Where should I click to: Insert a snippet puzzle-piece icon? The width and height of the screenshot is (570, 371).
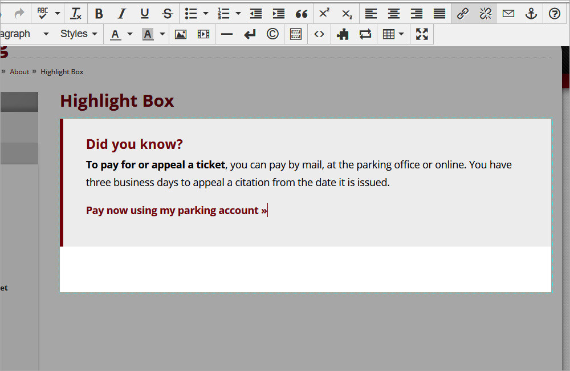[343, 34]
